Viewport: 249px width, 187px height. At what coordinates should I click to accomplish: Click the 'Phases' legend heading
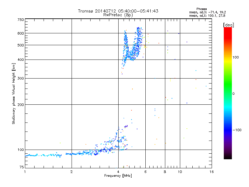click(x=201, y=9)
